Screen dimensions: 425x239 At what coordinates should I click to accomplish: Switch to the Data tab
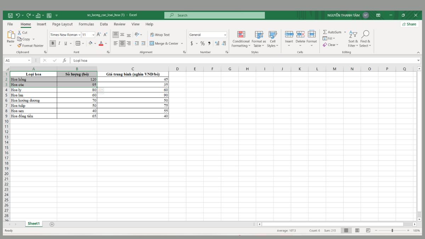click(x=104, y=24)
